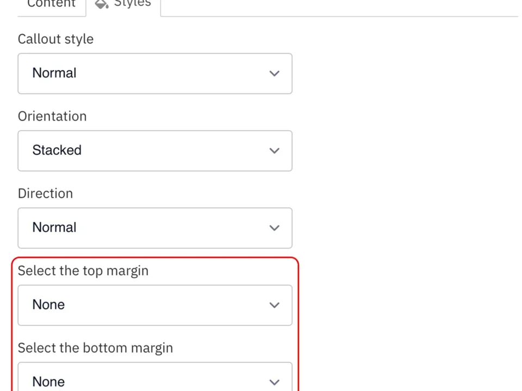Switch to the Styles tab

tap(132, 4)
